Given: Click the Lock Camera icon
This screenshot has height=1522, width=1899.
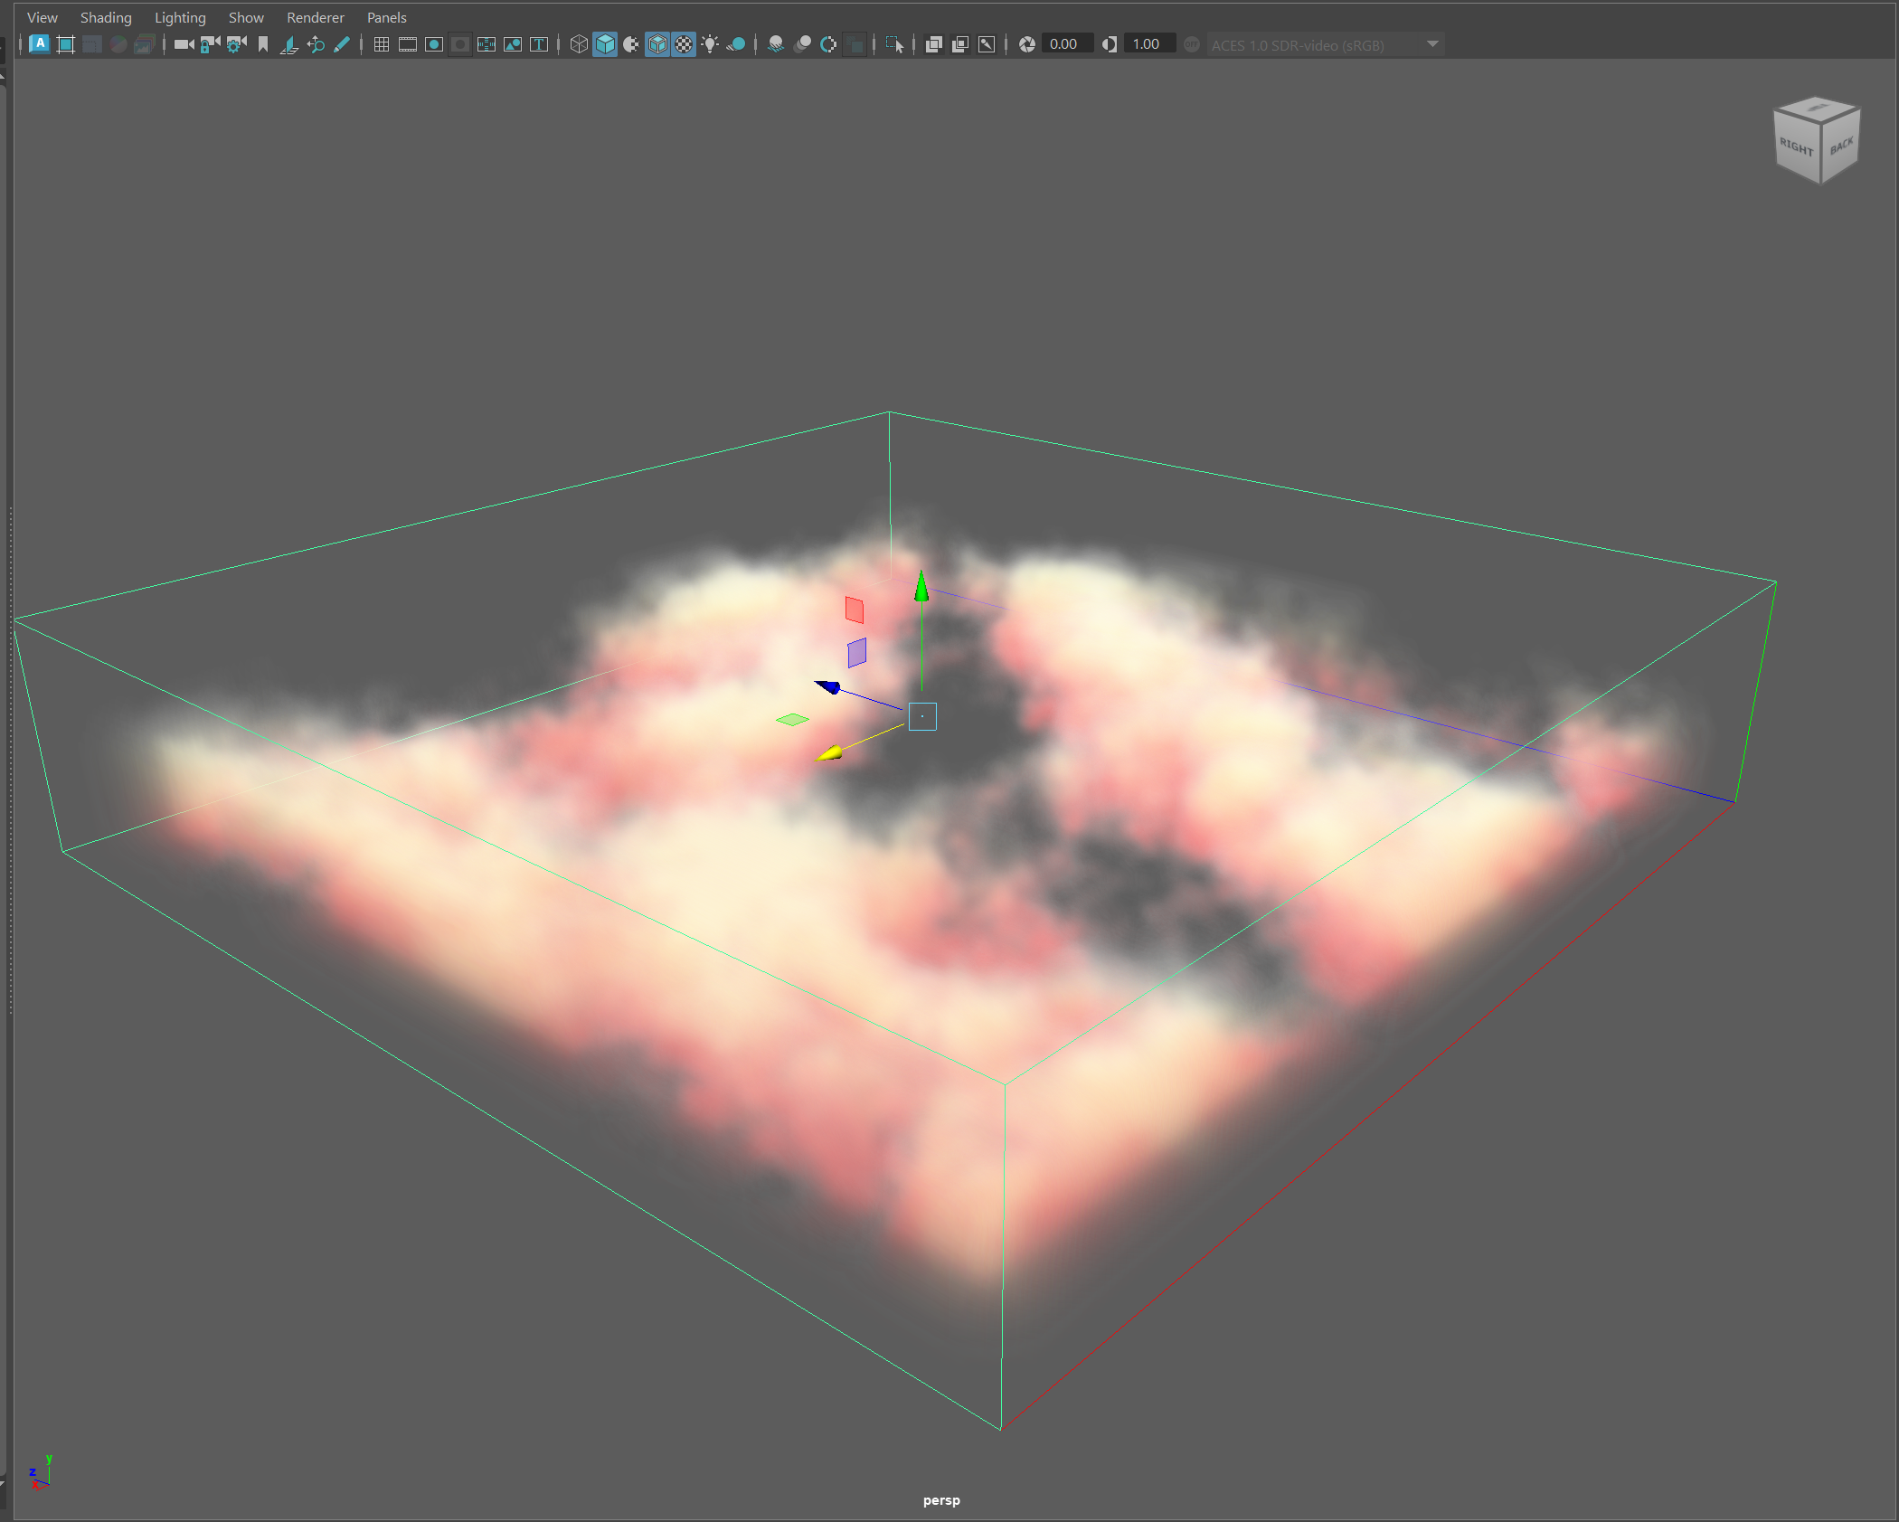Looking at the screenshot, I should [210, 44].
